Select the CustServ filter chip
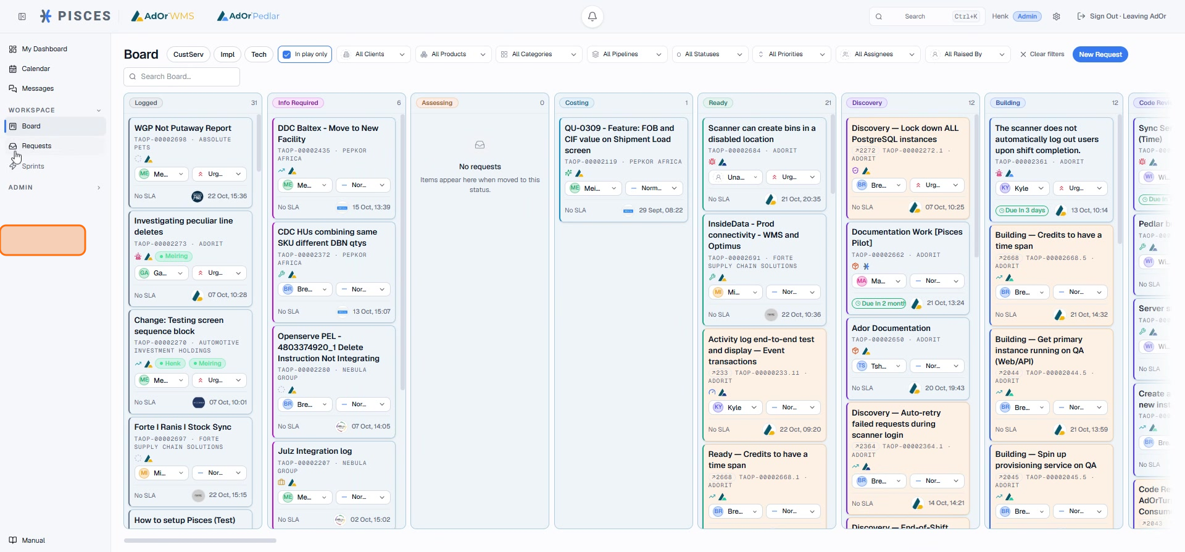Image resolution: width=1185 pixels, height=552 pixels. [188, 54]
